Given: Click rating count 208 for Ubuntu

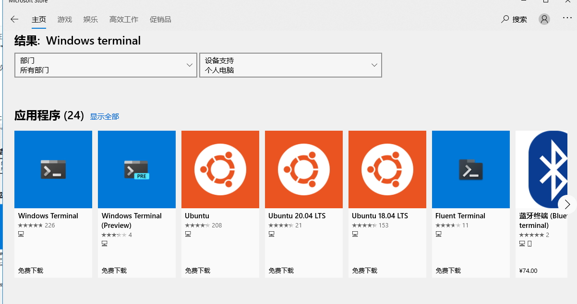Looking at the screenshot, I should coord(217,225).
